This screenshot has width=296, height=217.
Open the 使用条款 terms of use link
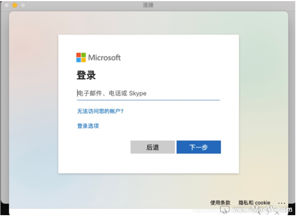coord(220,203)
